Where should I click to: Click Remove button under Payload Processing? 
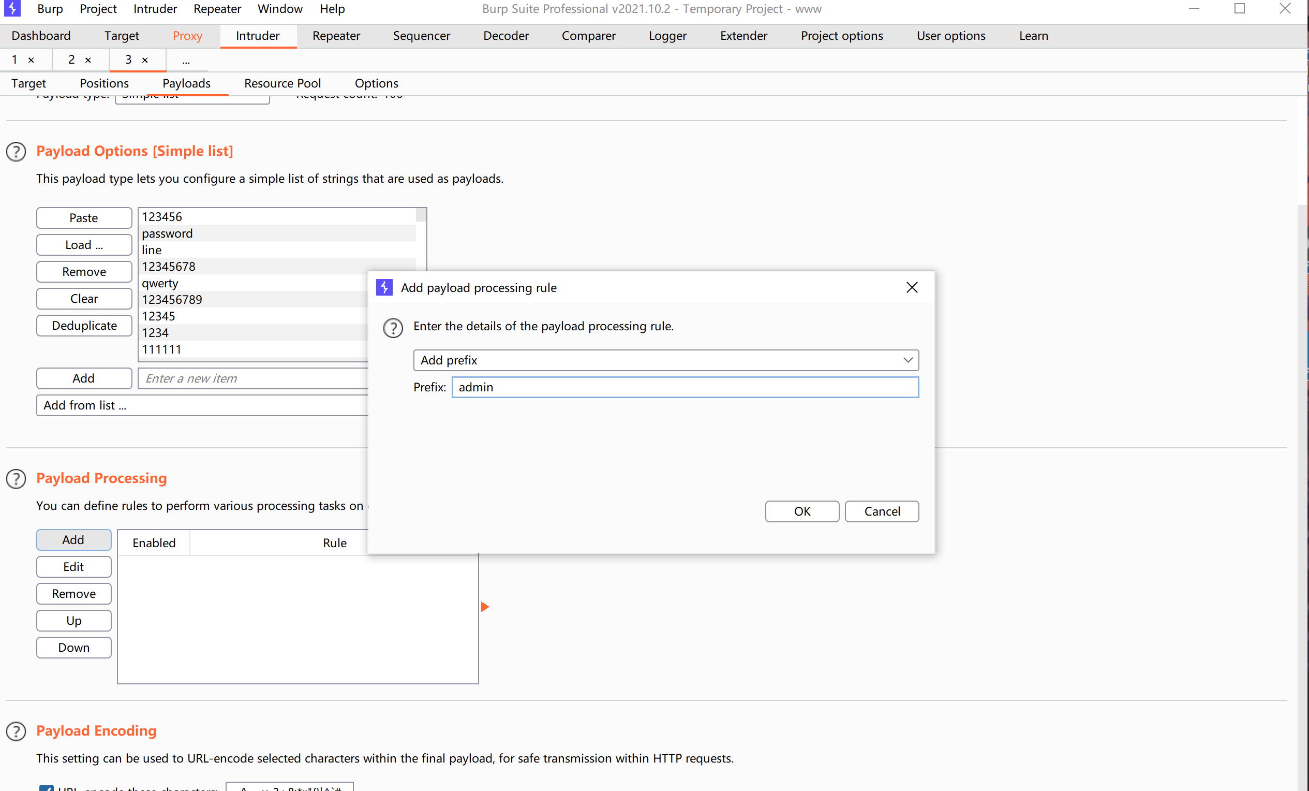(x=74, y=594)
